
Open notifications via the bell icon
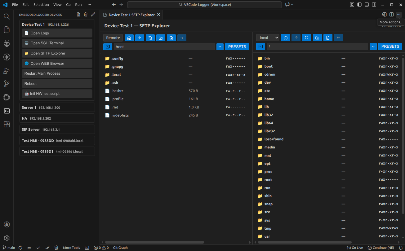click(401, 248)
